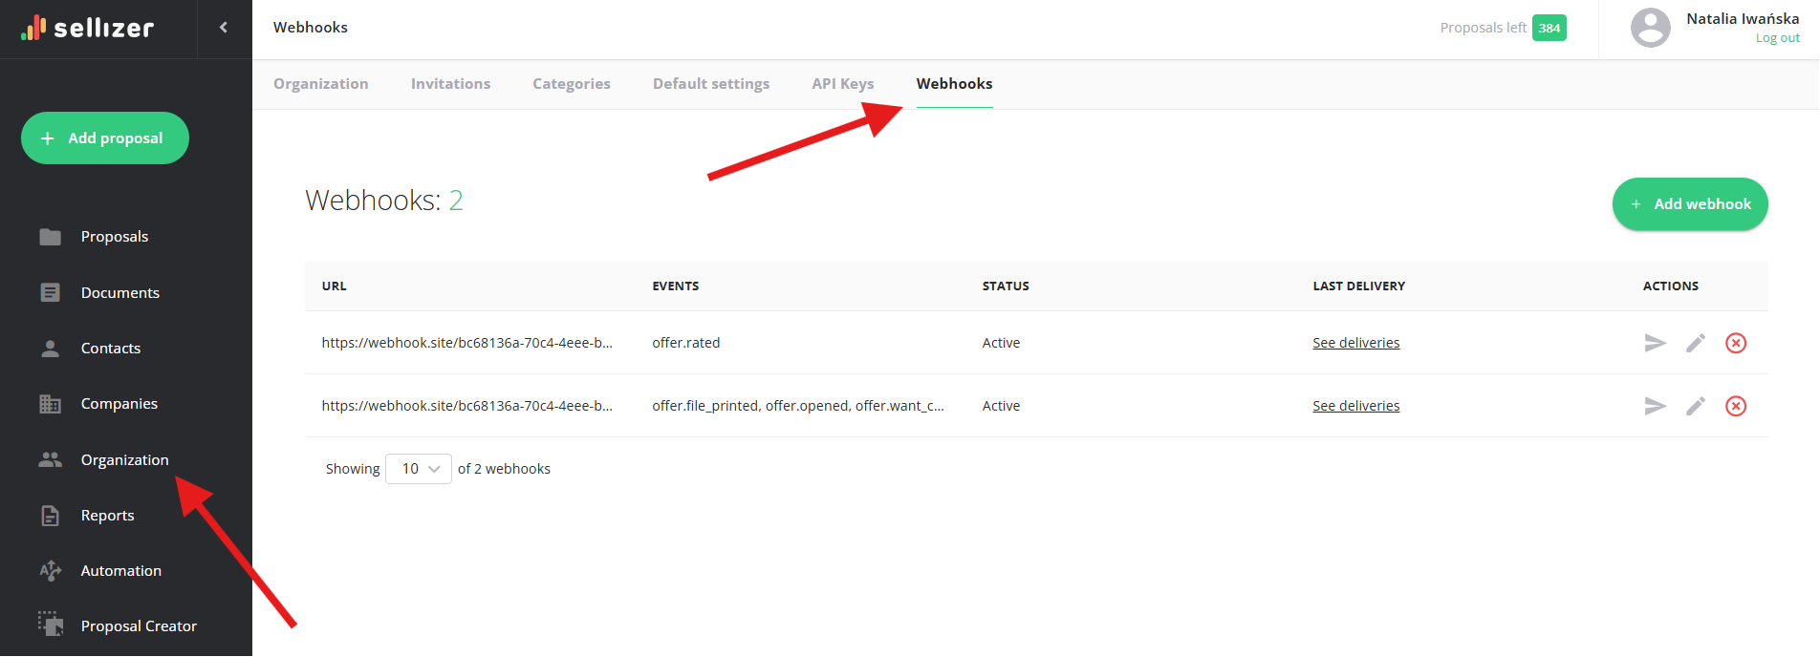The image size is (1820, 657).
Task: Open the API Keys tab
Action: pos(843,84)
